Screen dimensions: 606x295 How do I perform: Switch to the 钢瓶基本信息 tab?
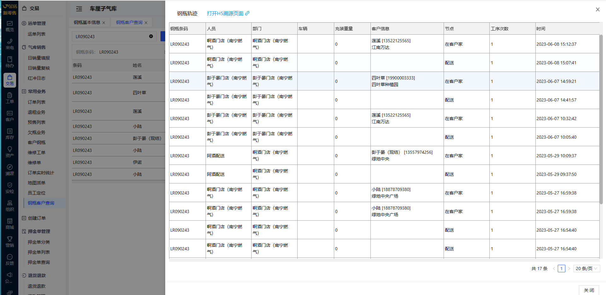coord(87,22)
